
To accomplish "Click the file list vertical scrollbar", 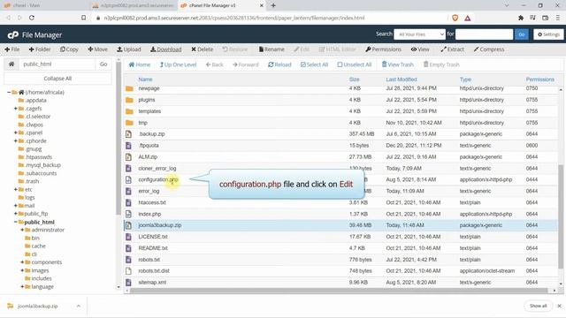I will 561,216.
